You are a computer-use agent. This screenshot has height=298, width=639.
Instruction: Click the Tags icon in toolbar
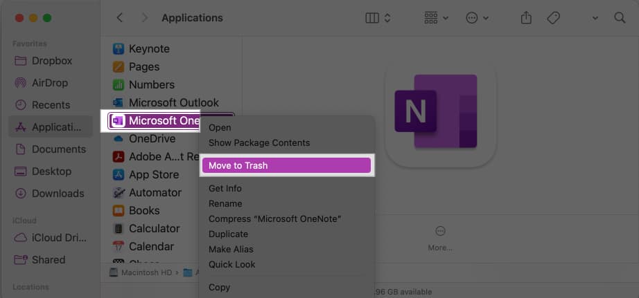pos(553,18)
